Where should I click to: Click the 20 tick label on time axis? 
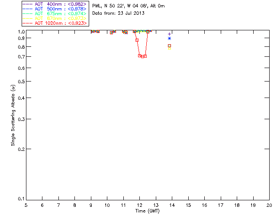269,205
